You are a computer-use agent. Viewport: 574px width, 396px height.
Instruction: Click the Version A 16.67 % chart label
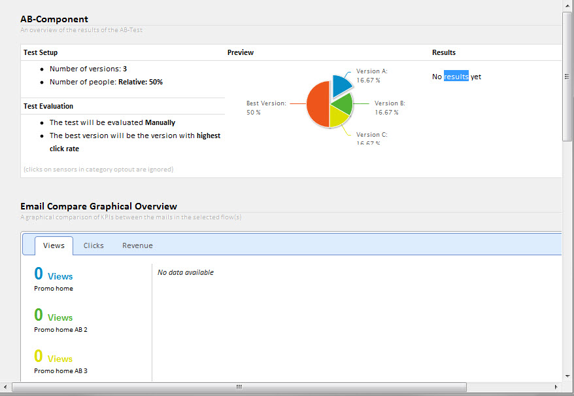[371, 75]
